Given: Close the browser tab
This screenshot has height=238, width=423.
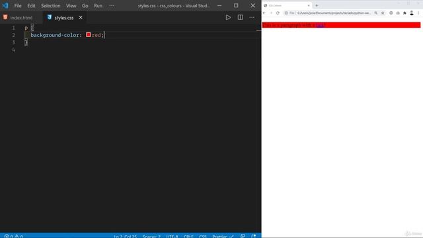Looking at the screenshot, I should pos(309,5).
